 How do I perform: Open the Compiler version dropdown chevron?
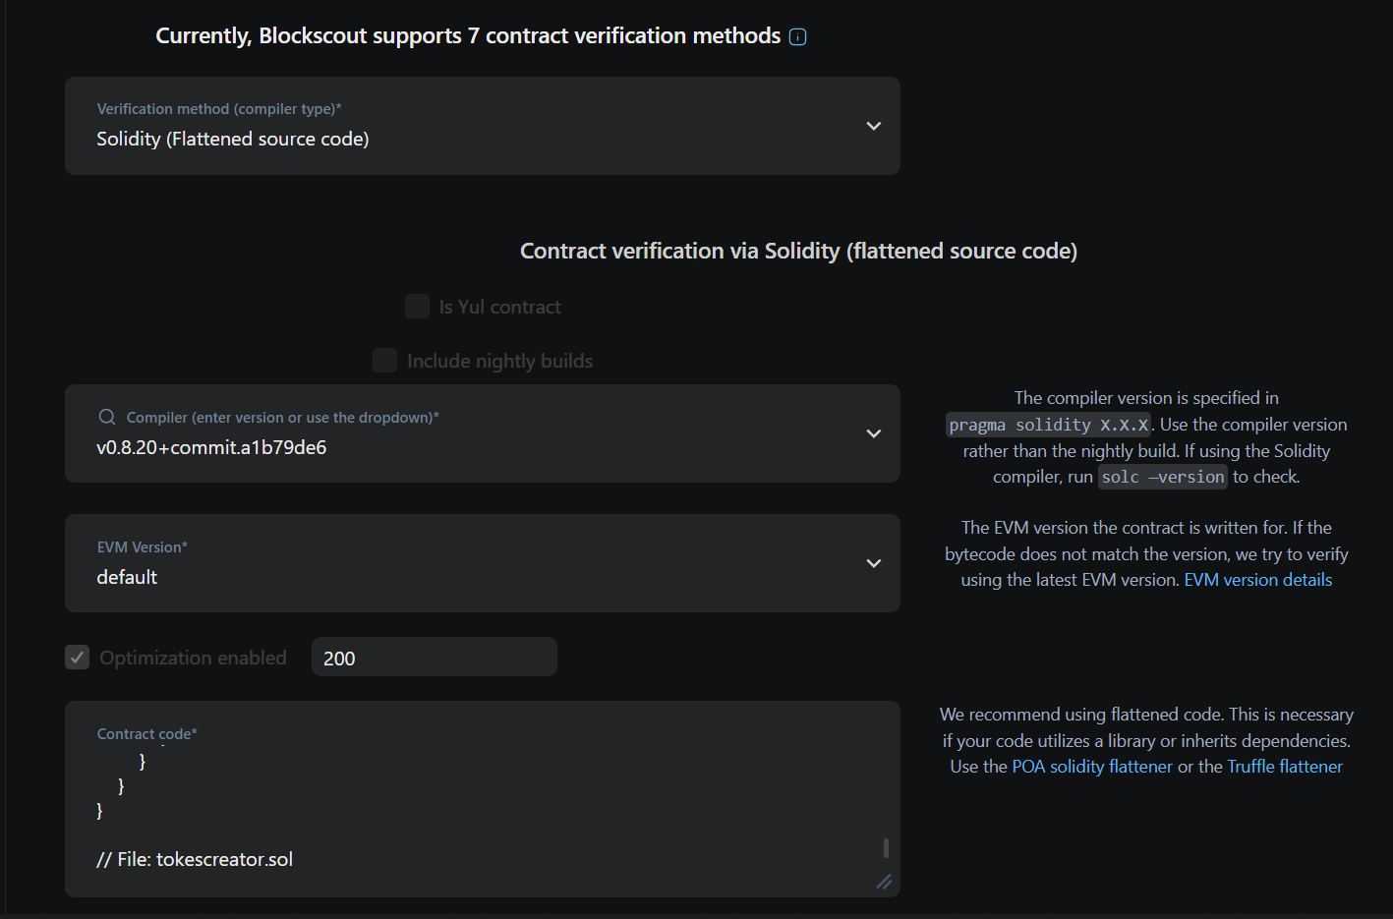tap(873, 433)
